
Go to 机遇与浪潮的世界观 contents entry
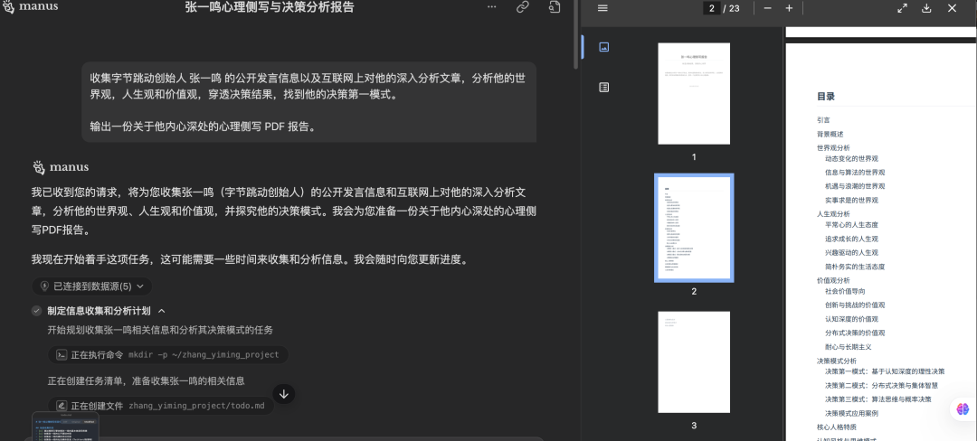855,186
